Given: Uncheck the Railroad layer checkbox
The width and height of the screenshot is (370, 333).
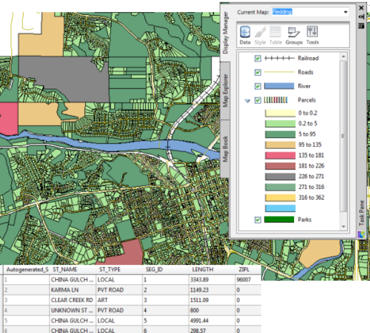Looking at the screenshot, I should point(258,59).
